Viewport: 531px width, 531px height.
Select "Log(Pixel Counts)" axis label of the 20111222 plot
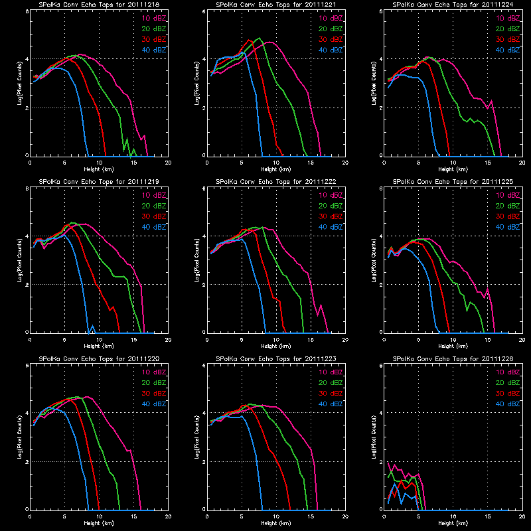(196, 260)
